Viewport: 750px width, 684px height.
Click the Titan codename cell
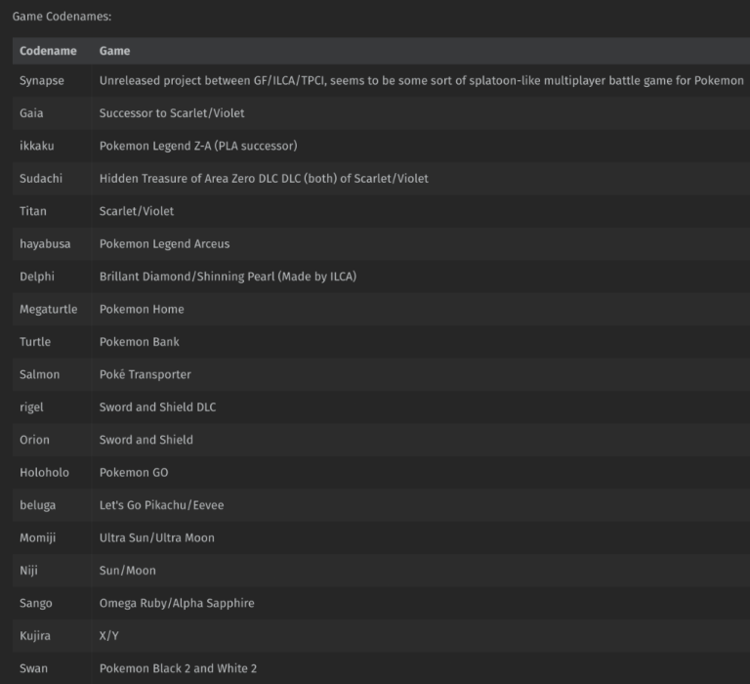pos(33,211)
